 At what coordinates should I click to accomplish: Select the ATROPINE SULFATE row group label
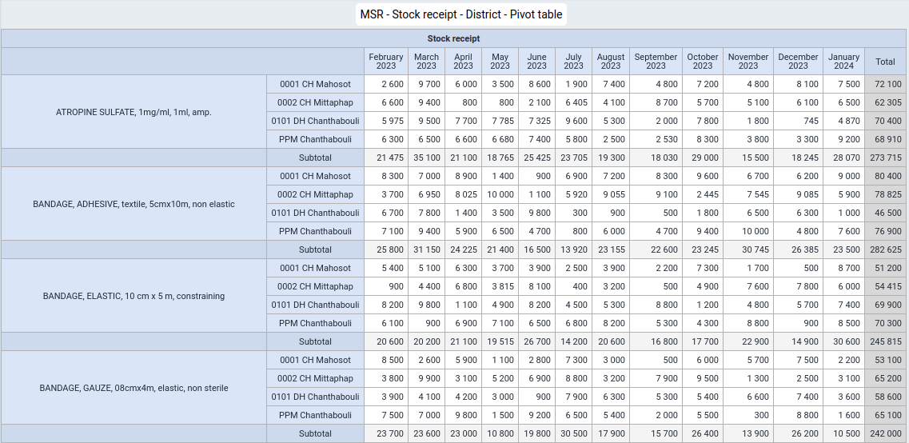click(x=134, y=112)
